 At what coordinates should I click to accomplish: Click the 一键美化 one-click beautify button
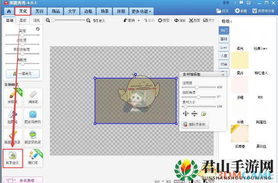click(x=23, y=73)
